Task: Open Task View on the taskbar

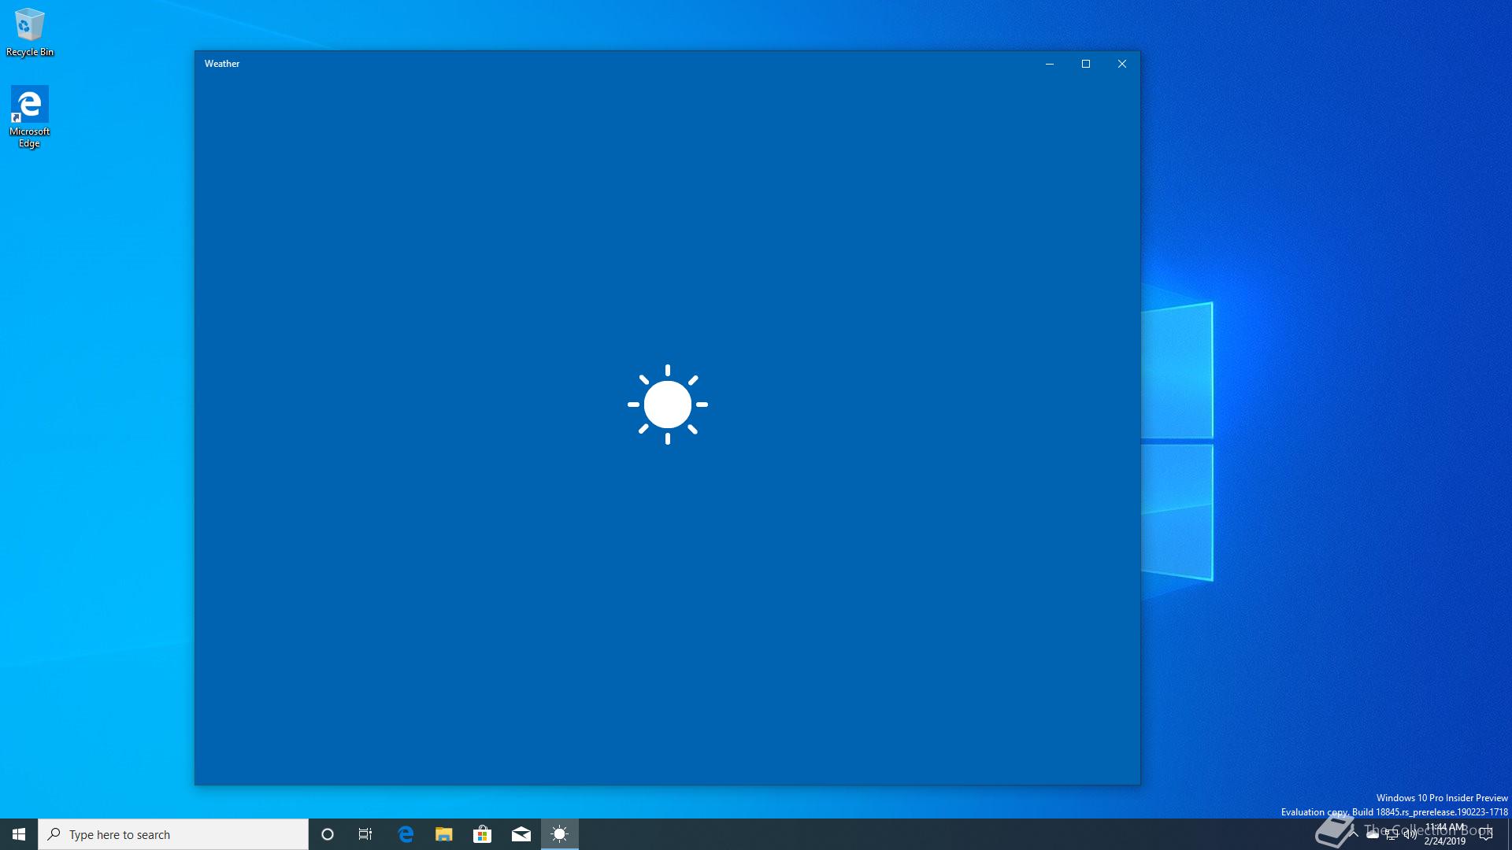Action: [x=365, y=834]
